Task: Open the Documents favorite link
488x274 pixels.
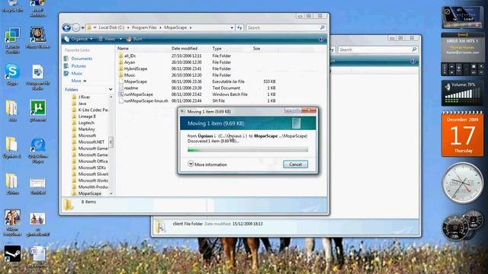Action: tap(82, 59)
